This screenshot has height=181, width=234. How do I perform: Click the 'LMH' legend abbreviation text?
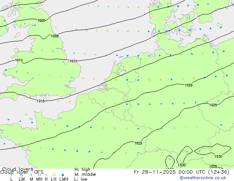pyautogui.click(x=64, y=179)
